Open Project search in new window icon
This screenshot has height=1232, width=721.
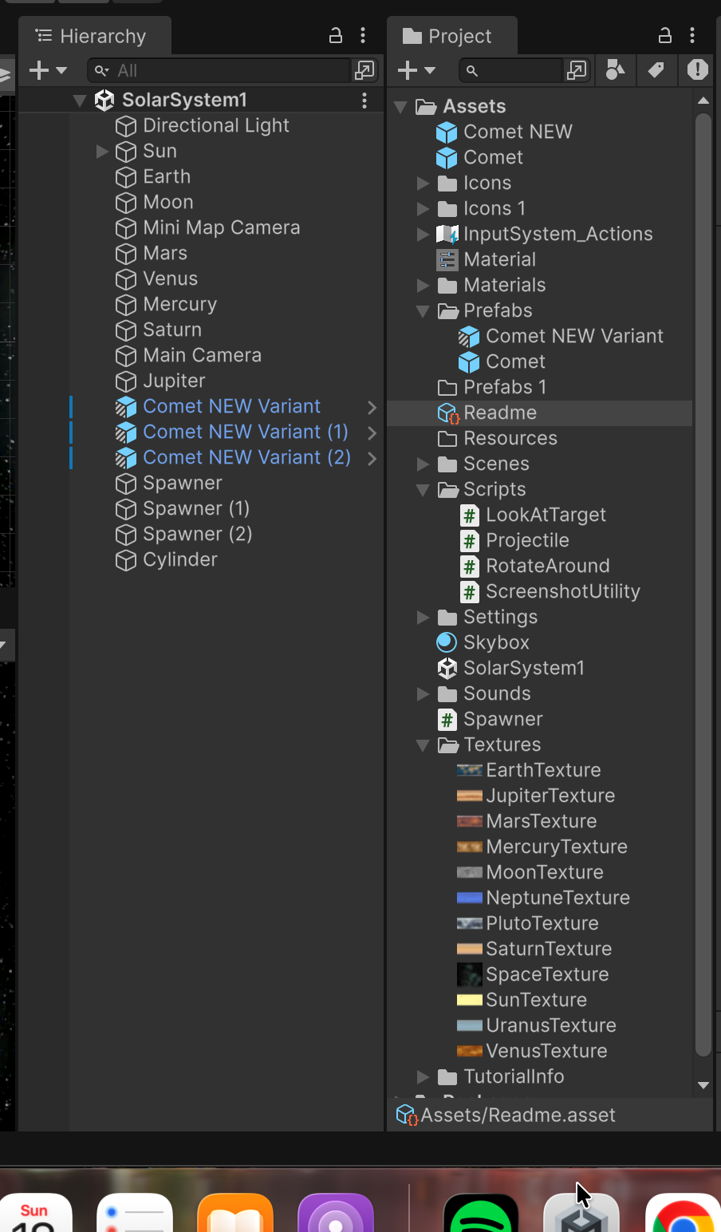pos(576,70)
